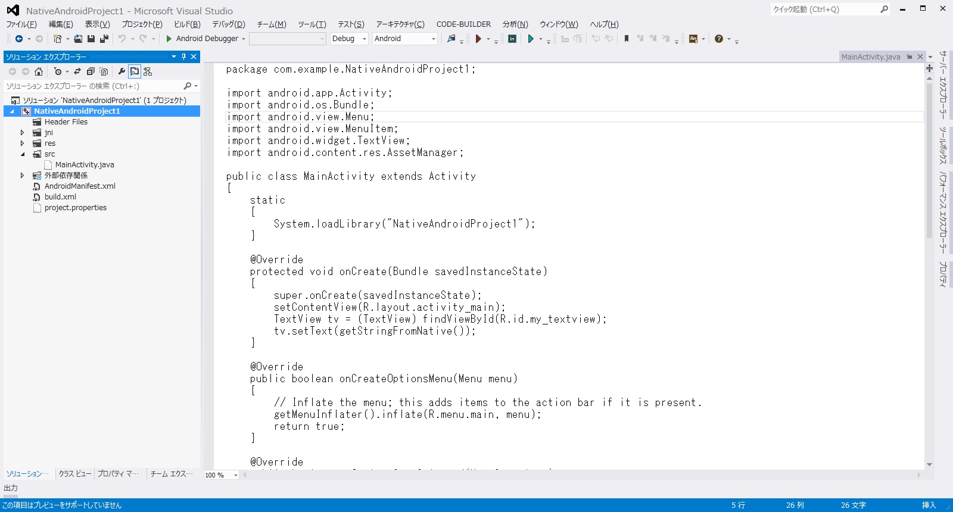953x512 pixels.
Task: Toggle auto-hide pin on Solution Explorer panel
Action: 183,57
